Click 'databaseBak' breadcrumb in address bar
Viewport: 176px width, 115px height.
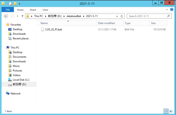74,16
